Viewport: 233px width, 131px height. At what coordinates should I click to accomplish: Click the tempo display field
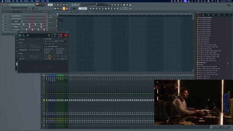[x=50, y=5]
